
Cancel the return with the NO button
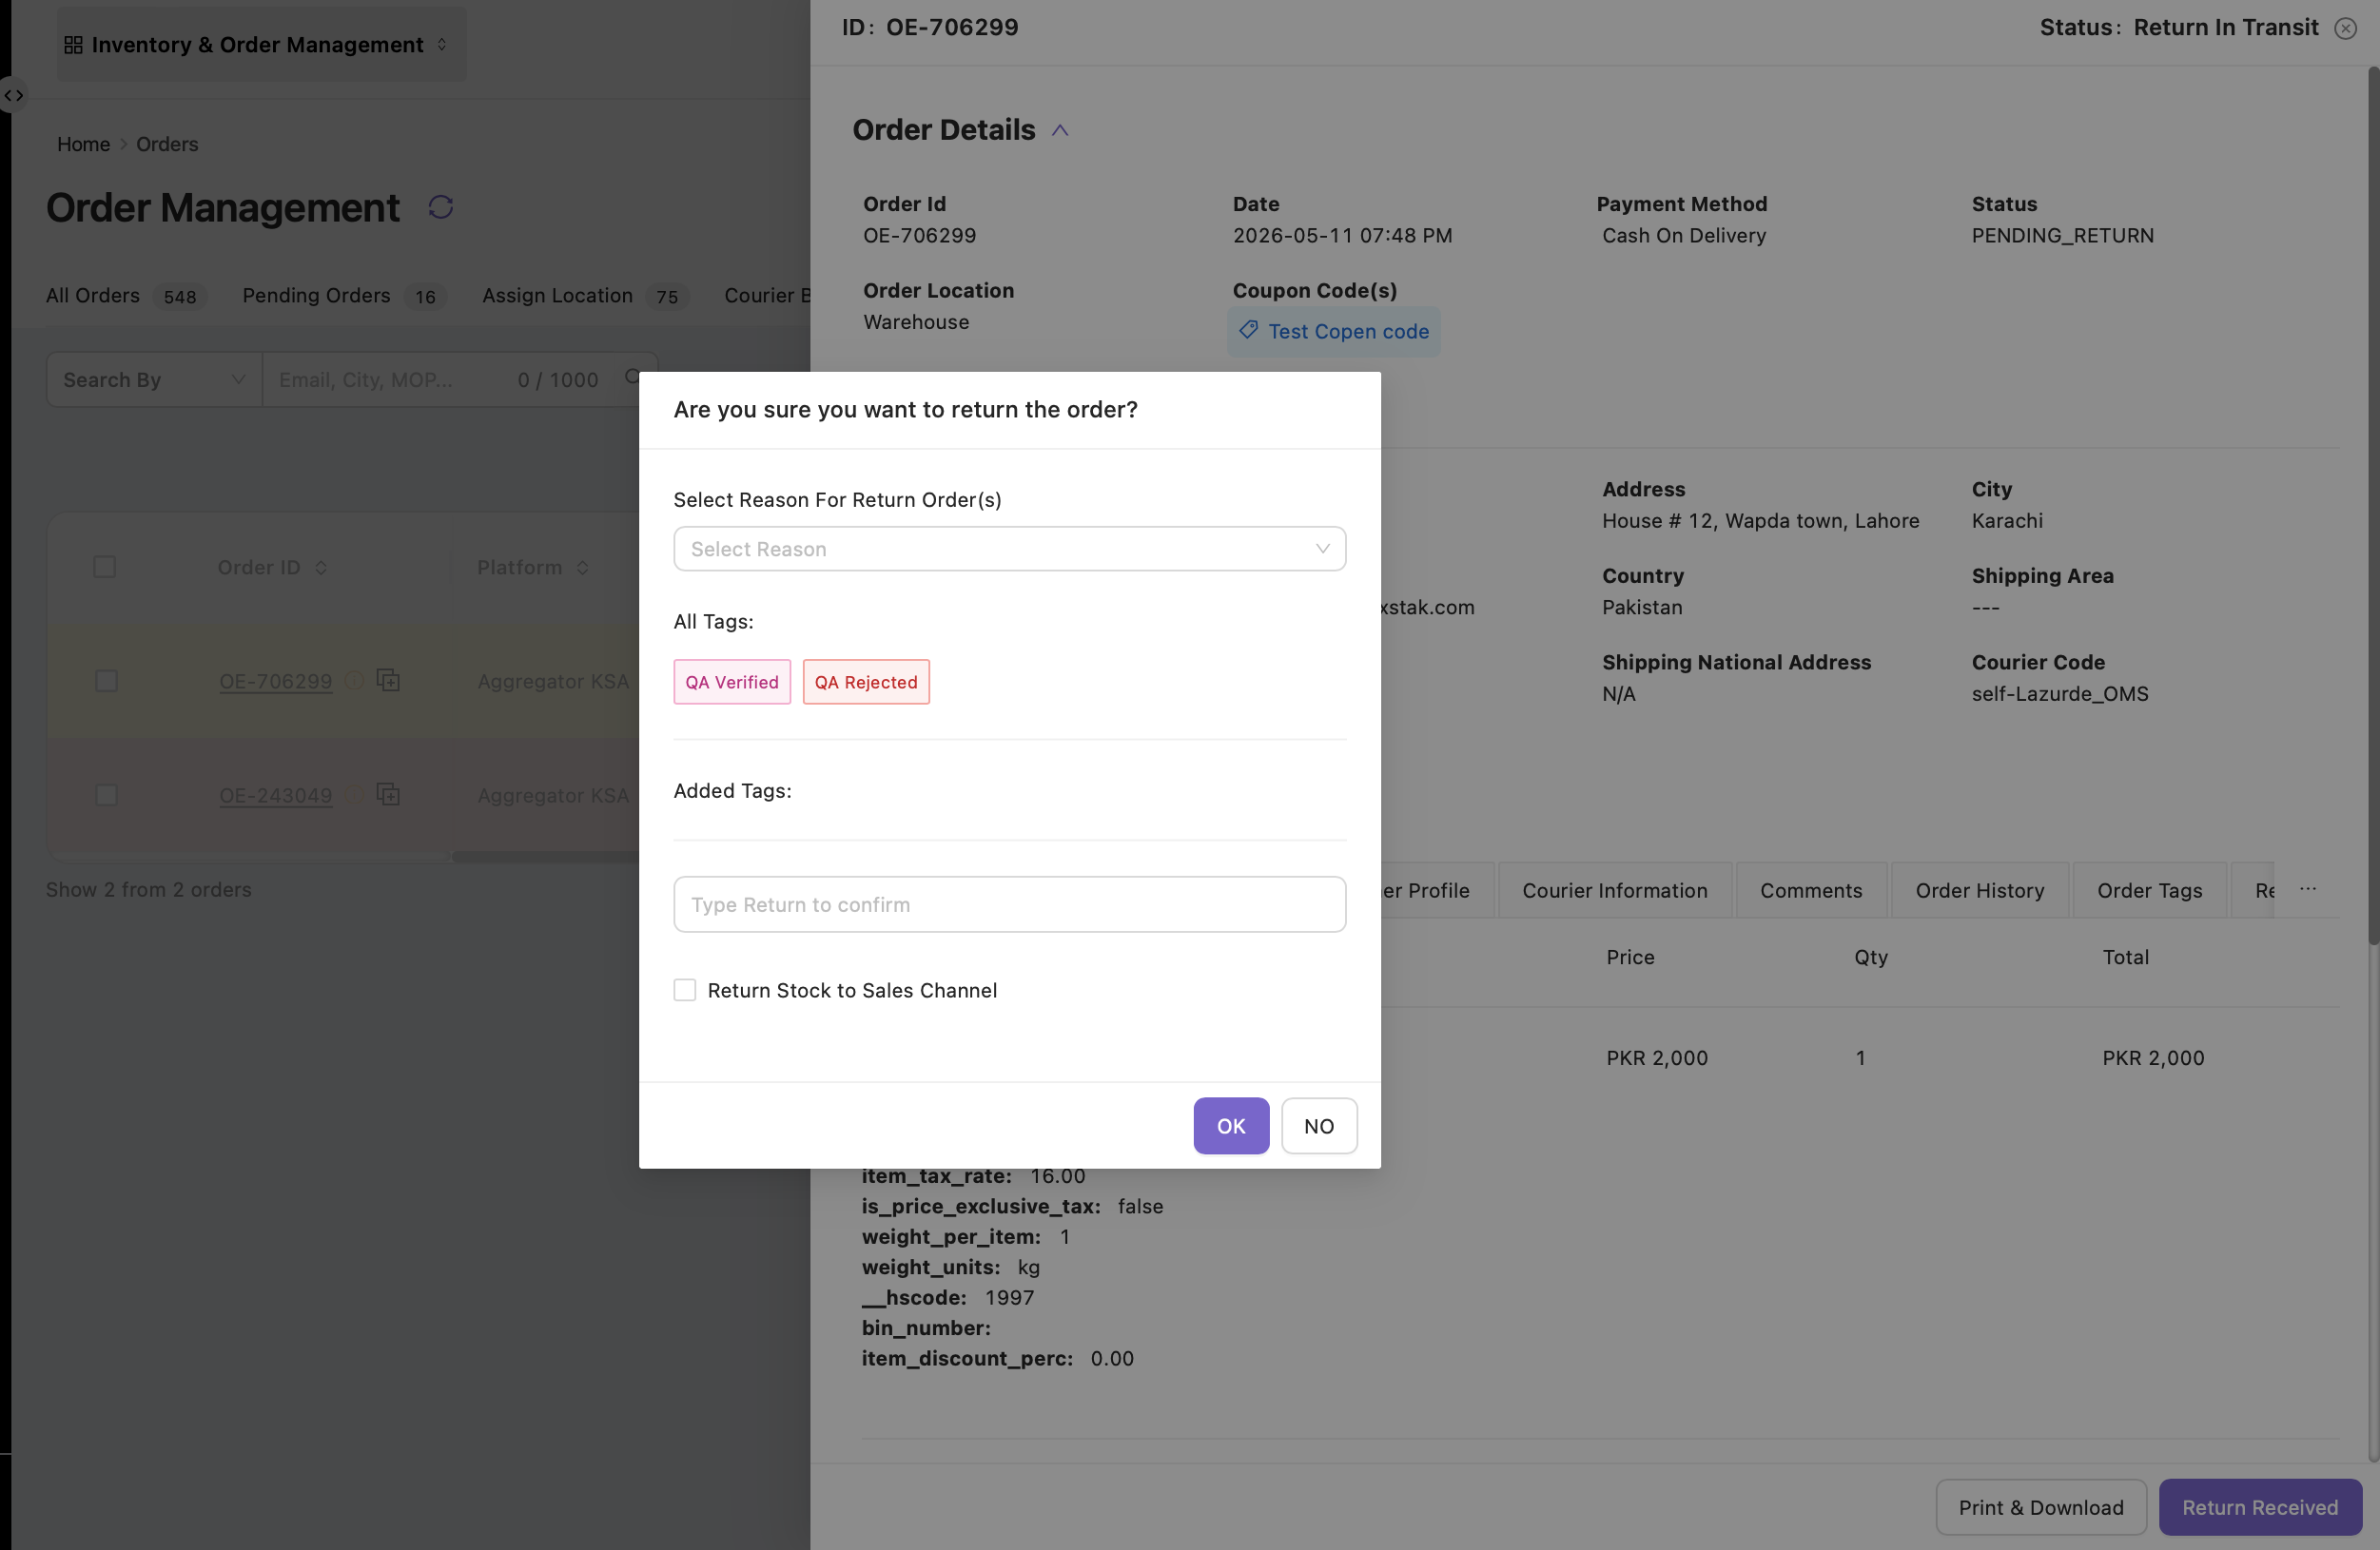(x=1319, y=1125)
